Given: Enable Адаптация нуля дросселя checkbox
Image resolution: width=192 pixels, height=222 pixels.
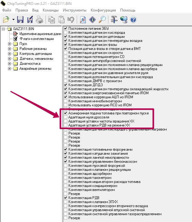Looking at the screenshot, I should point(65,117).
